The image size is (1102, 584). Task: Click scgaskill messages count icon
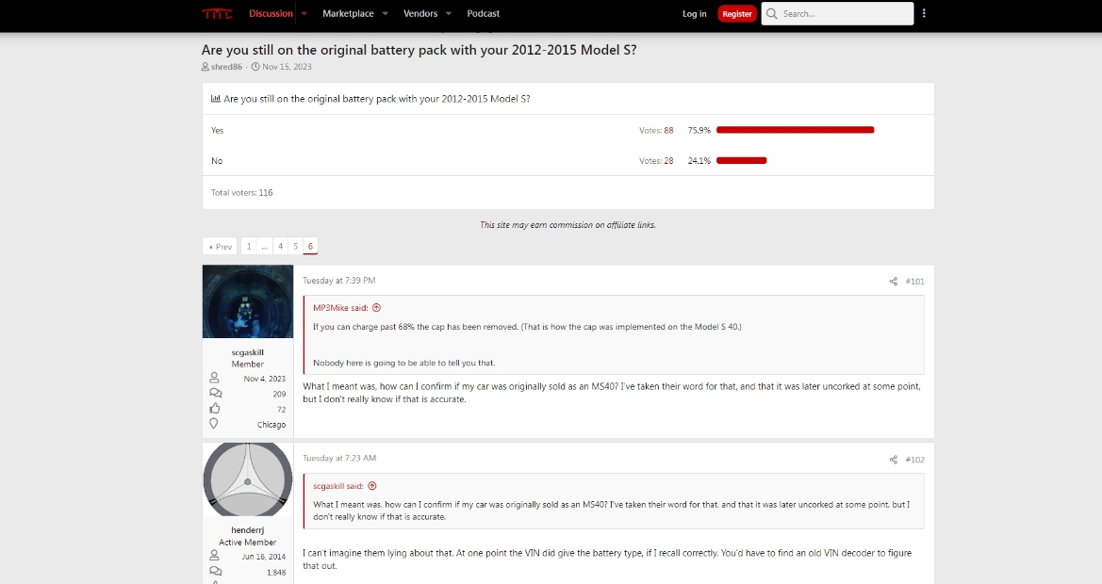(x=215, y=393)
